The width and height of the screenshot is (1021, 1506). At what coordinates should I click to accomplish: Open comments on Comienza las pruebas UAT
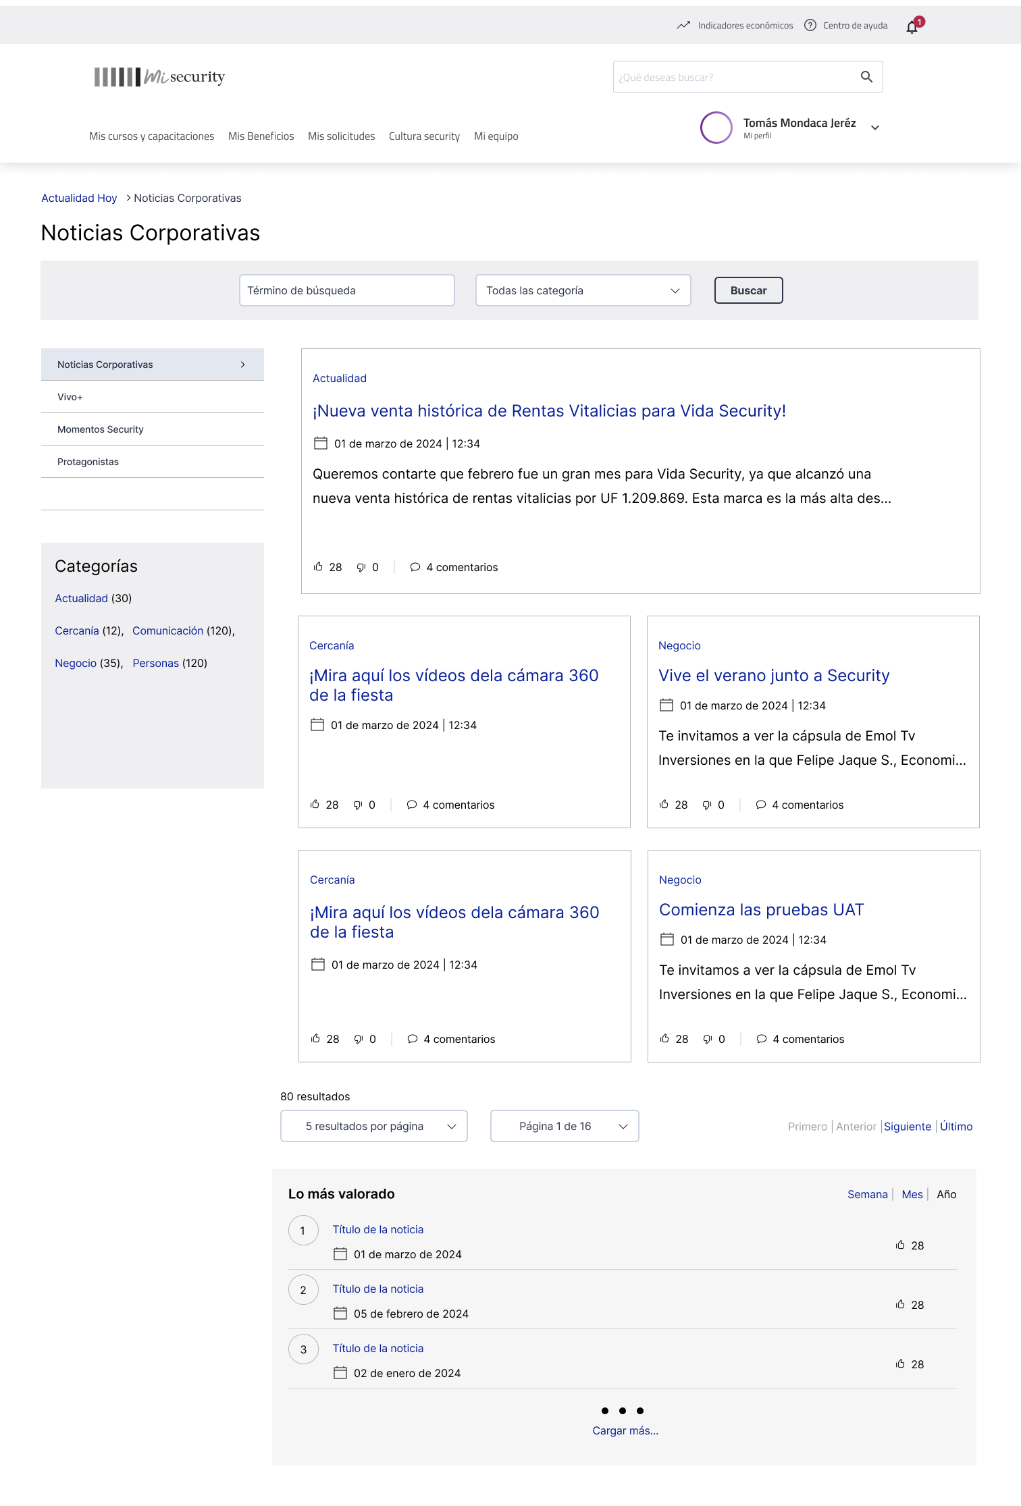(800, 1039)
